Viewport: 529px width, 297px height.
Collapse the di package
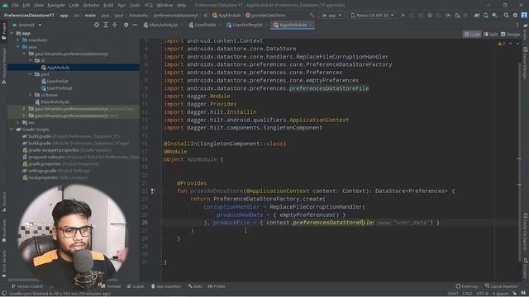(x=30, y=60)
